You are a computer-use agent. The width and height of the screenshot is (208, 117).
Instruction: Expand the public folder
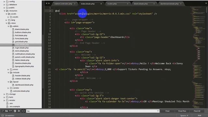[4, 8]
